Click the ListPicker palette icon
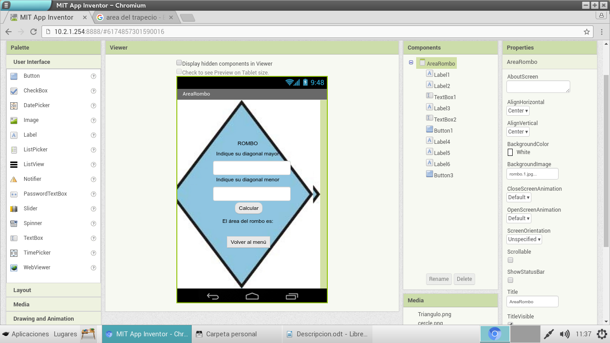The height and width of the screenshot is (343, 610). coord(14,150)
